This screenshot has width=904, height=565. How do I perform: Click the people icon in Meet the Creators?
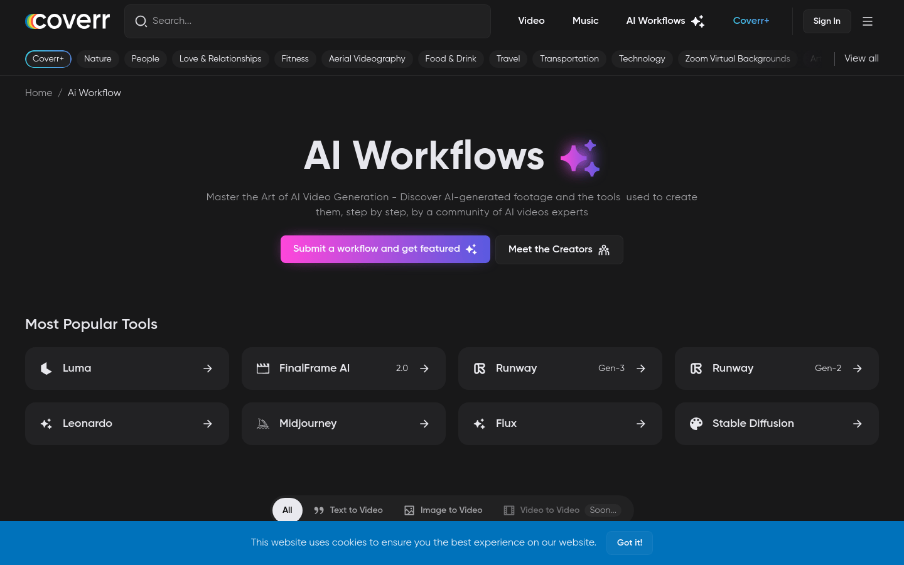604,250
